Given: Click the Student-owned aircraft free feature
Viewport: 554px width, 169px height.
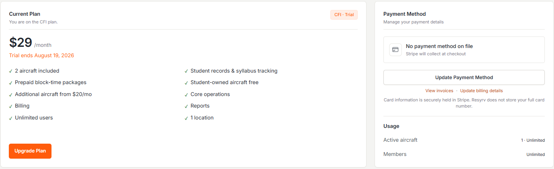Looking at the screenshot, I should tap(224, 82).
